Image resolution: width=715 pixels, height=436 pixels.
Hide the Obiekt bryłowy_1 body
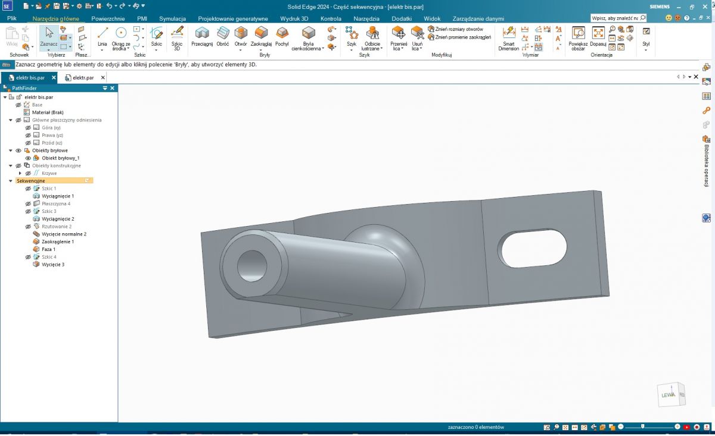coord(28,158)
